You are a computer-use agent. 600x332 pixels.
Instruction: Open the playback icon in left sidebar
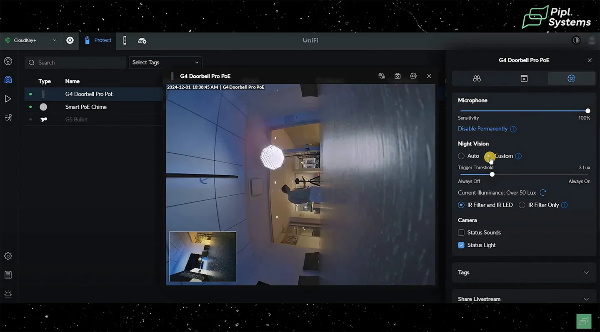pos(8,99)
